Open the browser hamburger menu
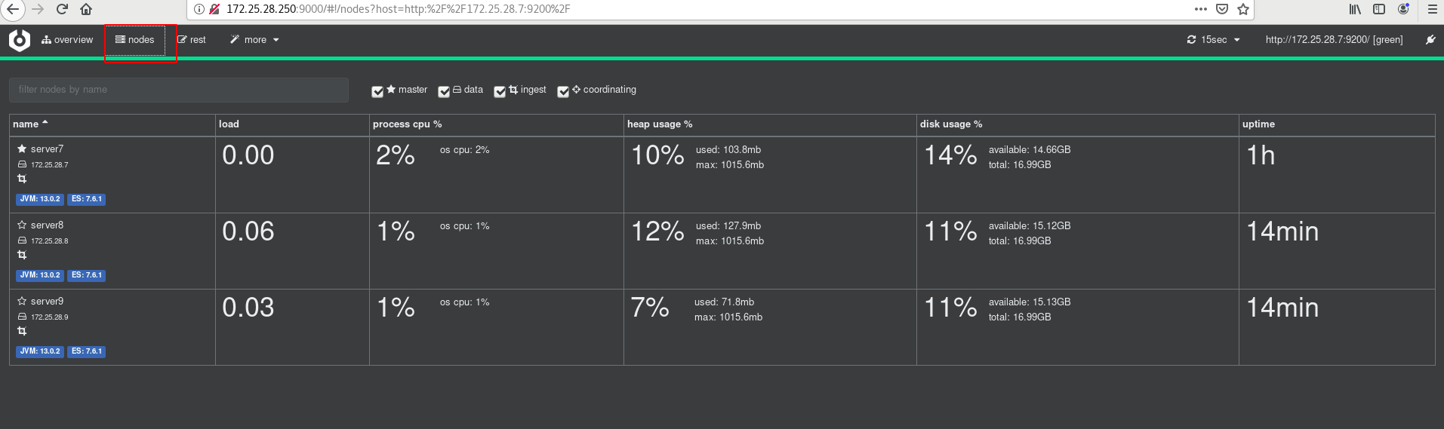Image resolution: width=1444 pixels, height=429 pixels. [1432, 9]
